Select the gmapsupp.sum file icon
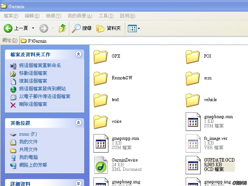Image resolution: width=248 pixels, height=186 pixels. (101, 143)
